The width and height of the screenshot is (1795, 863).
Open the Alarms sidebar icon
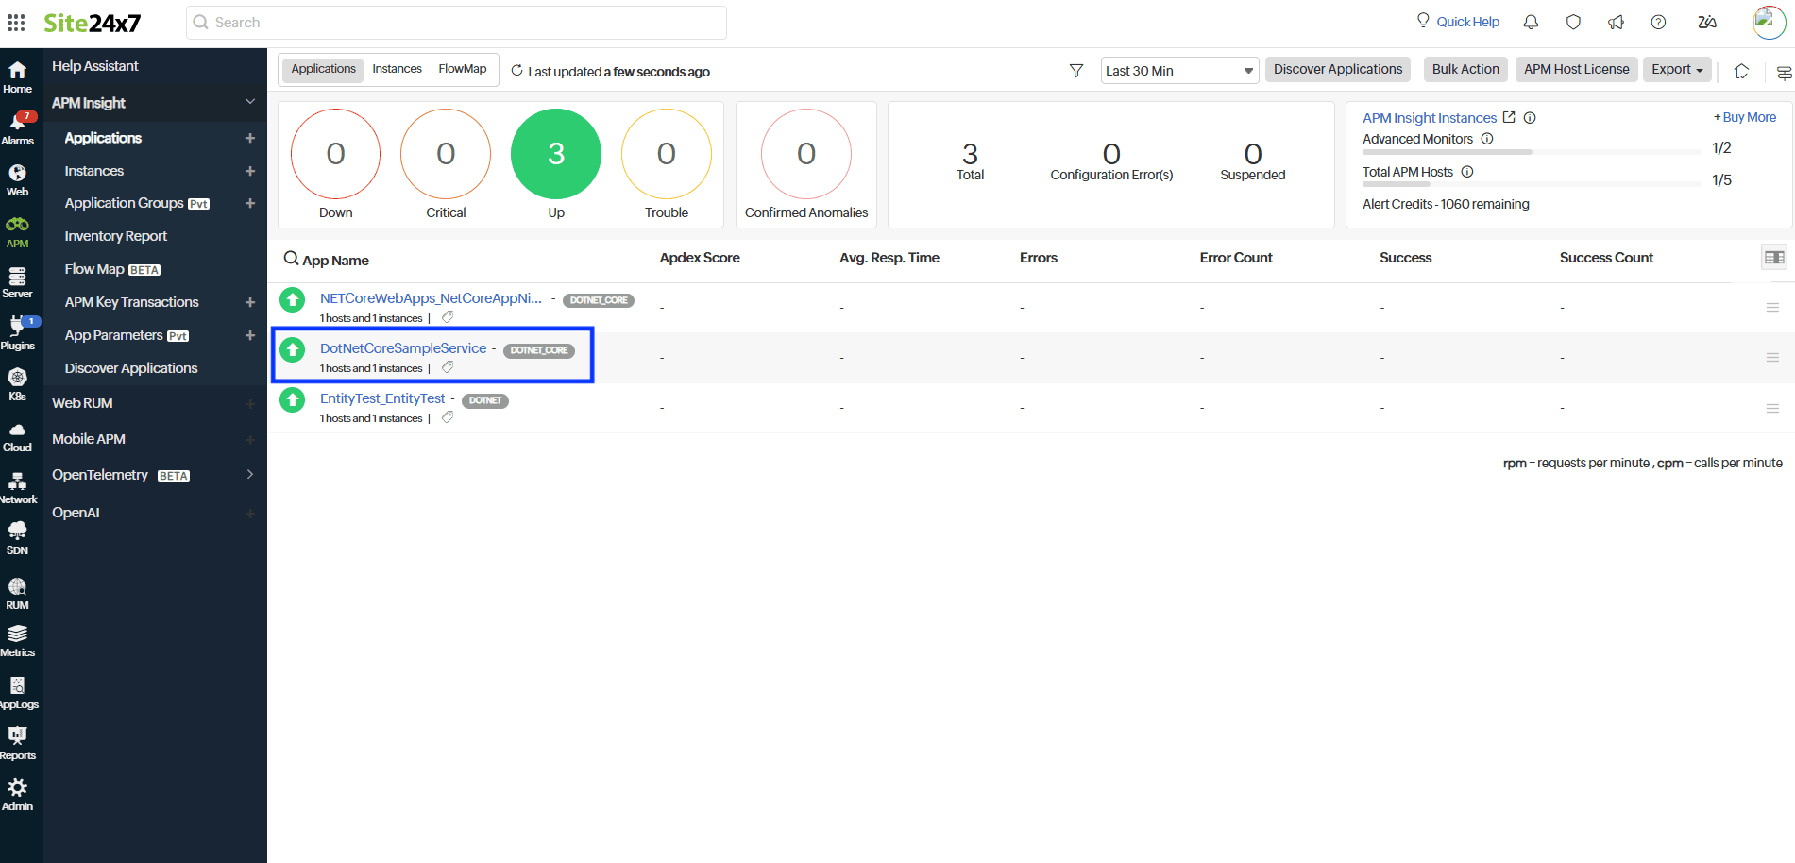point(18,128)
